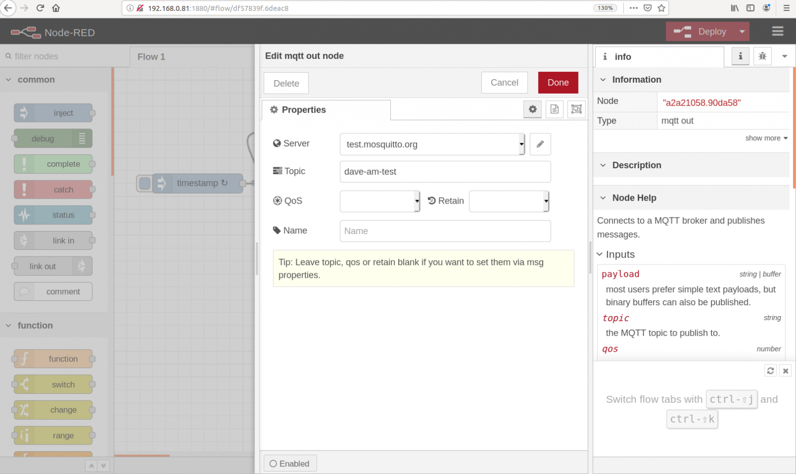The image size is (796, 474).
Task: Open the QoS dropdown
Action: (380, 201)
